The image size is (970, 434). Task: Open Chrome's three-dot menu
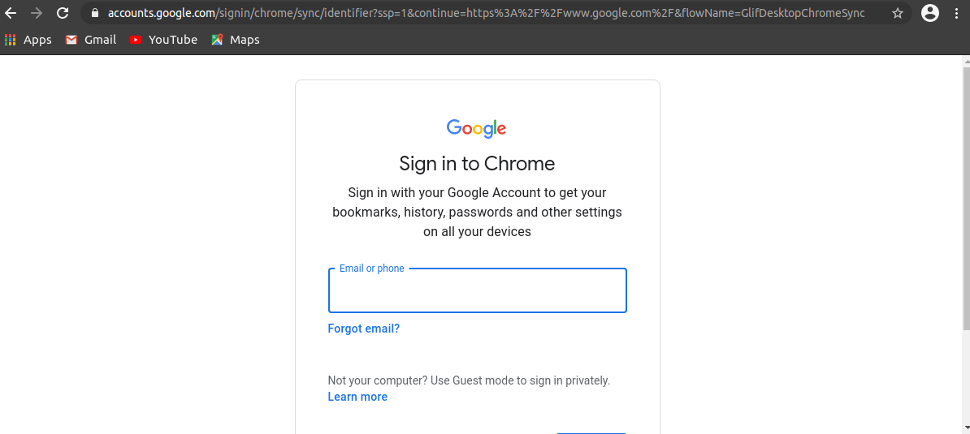pos(956,13)
